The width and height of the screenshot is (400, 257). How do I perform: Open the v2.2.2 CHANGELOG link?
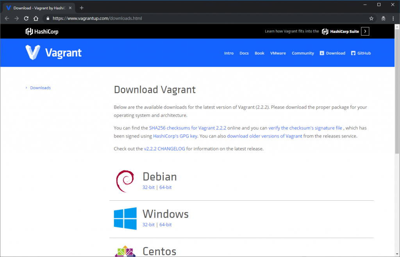click(x=164, y=149)
